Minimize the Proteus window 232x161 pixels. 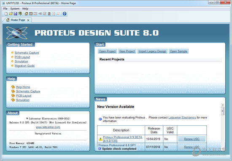click(211, 3)
